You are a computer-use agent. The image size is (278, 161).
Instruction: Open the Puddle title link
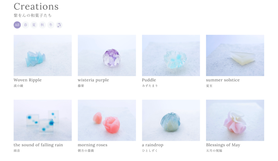[149, 80]
